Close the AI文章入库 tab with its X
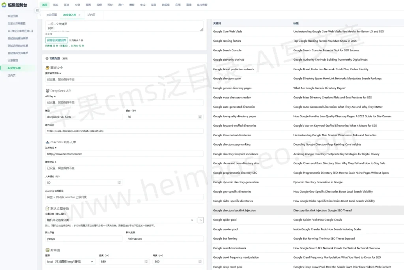 tap(79, 15)
